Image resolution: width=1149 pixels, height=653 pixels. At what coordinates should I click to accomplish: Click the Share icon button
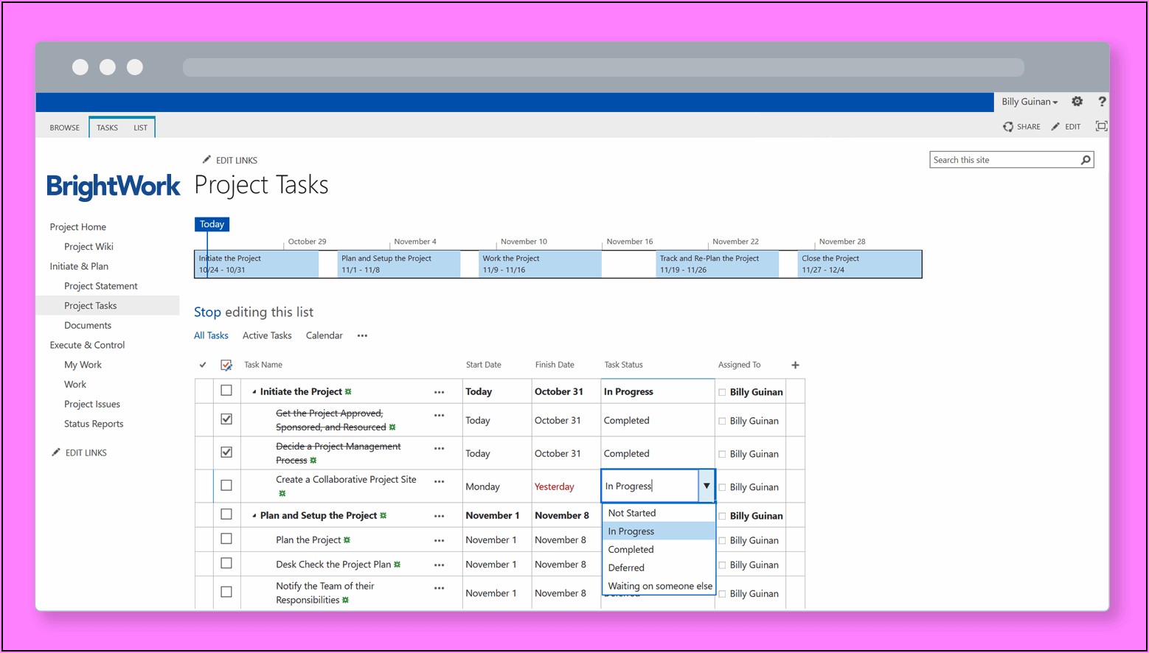(1008, 127)
